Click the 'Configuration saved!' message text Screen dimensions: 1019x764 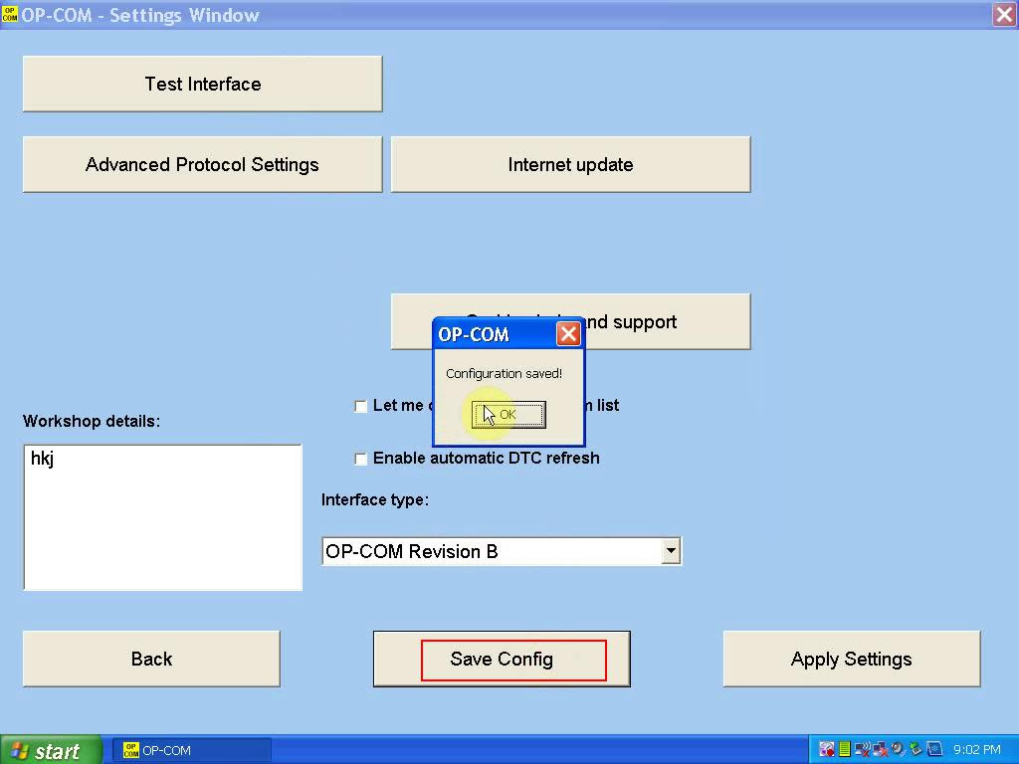point(504,374)
